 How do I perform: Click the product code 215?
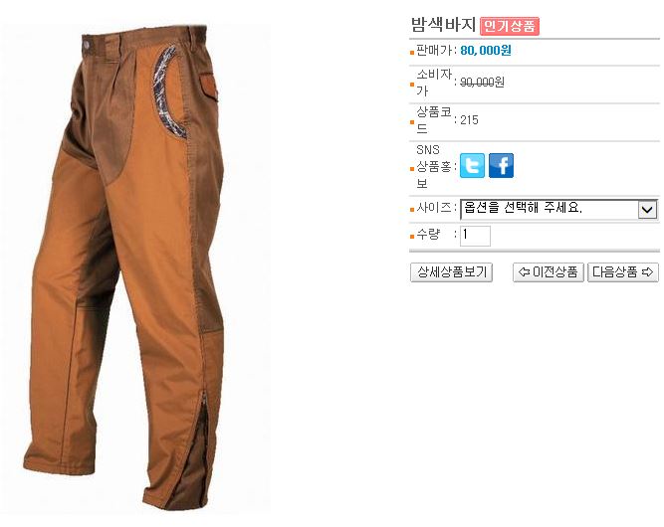pyautogui.click(x=469, y=120)
